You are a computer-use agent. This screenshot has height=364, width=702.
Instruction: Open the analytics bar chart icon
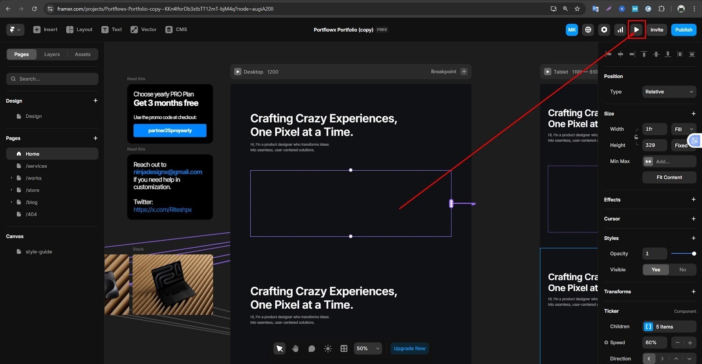click(620, 30)
